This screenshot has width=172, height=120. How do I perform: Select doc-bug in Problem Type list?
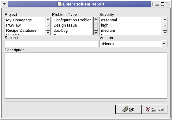[x=72, y=30]
